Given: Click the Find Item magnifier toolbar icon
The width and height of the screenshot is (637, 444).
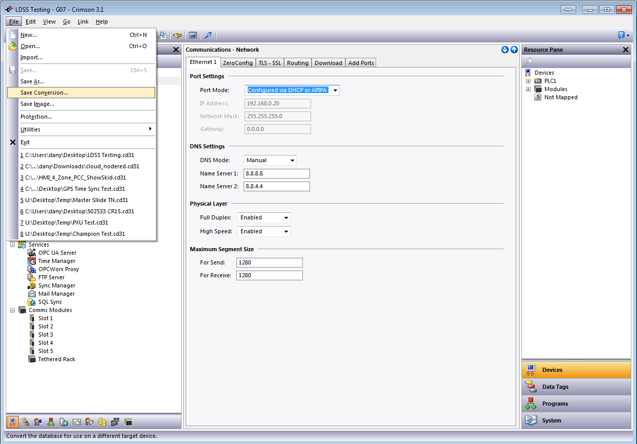Looking at the screenshot, I should click(x=162, y=35).
